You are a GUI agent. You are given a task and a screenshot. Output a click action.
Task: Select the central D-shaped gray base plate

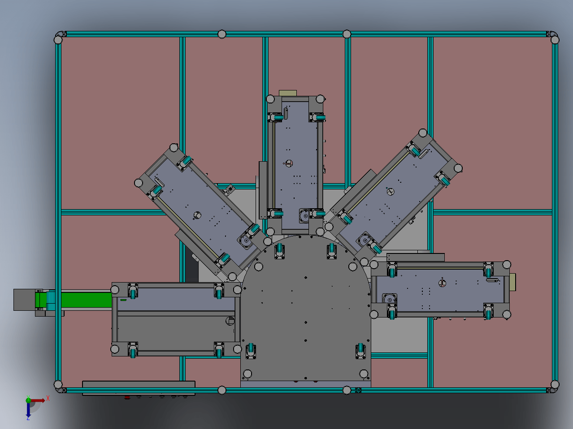pyautogui.click(x=306, y=309)
